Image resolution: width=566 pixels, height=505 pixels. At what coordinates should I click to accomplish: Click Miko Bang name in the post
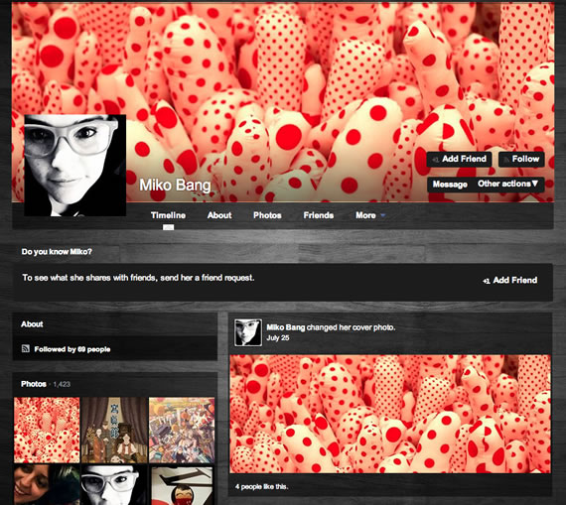(286, 327)
